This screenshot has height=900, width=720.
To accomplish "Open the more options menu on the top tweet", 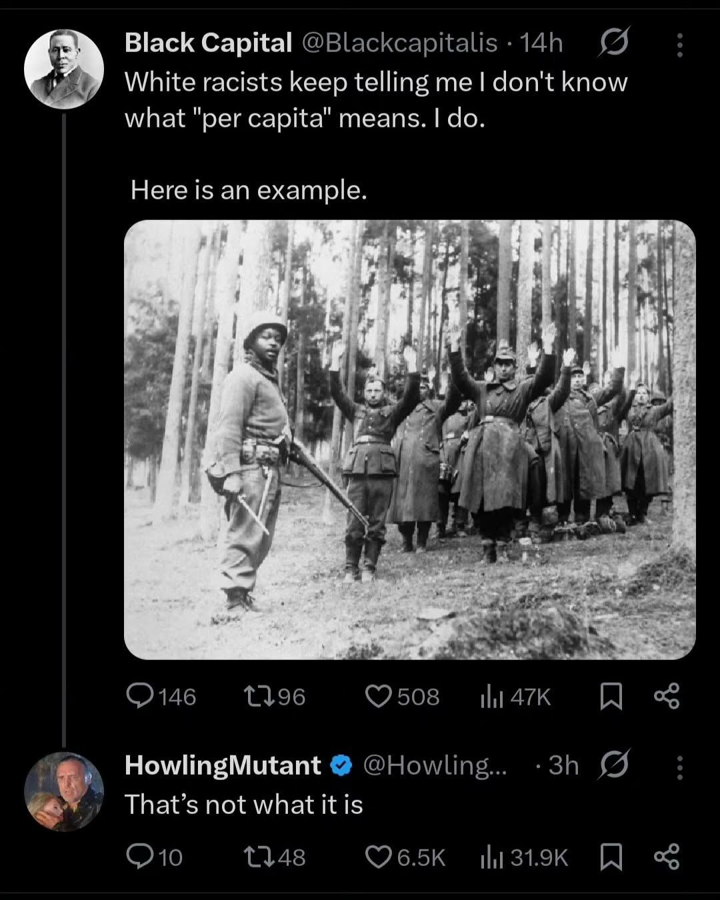I will tap(679, 43).
